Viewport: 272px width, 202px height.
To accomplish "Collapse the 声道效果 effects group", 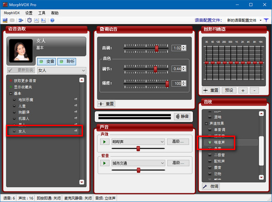I will pos(206,123).
